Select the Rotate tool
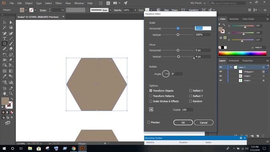270x152 pixels. (x=5, y=55)
